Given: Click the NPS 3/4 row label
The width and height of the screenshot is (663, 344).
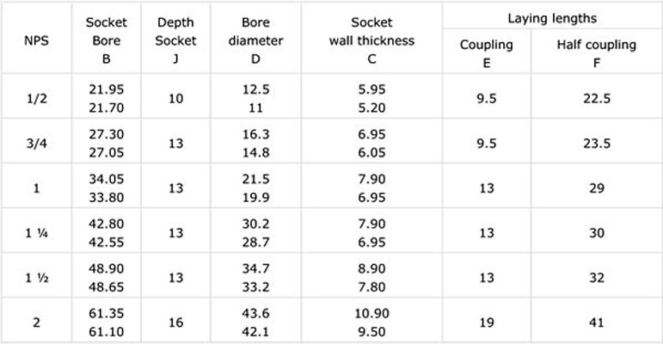Looking at the screenshot, I should (36, 144).
